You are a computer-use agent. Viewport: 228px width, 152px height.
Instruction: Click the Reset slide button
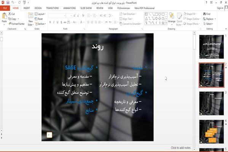pos(39,19)
